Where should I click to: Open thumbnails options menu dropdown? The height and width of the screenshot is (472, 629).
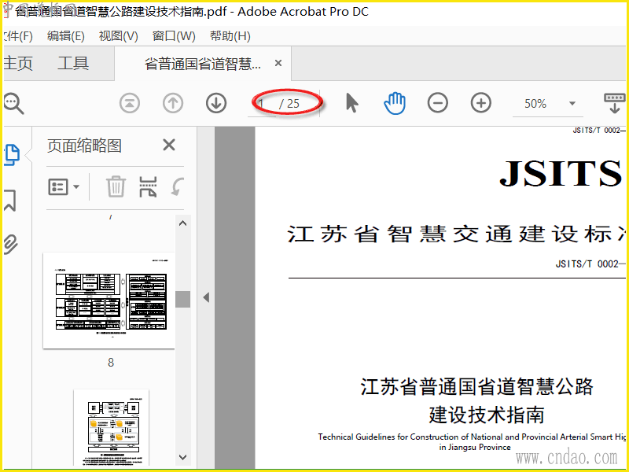click(64, 186)
